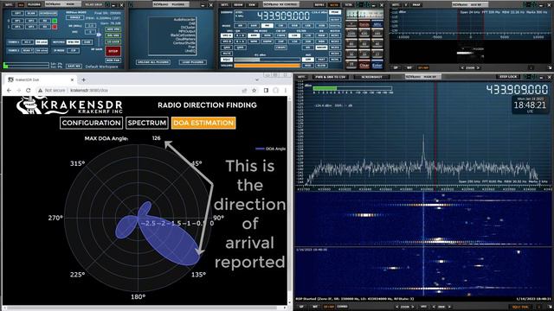554x311 pixels.
Task: Select VFO A in RX Control
Action: (227, 35)
